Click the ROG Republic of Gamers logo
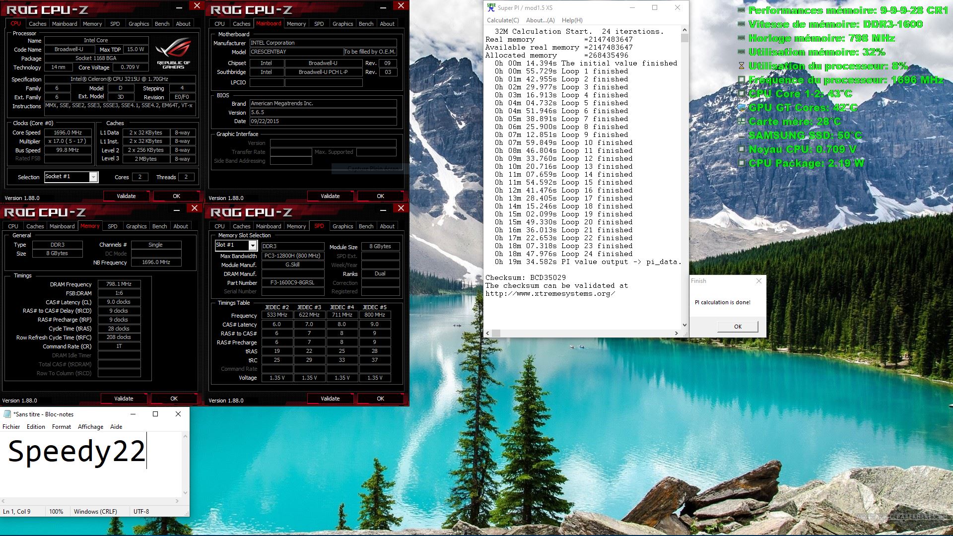 tap(173, 54)
